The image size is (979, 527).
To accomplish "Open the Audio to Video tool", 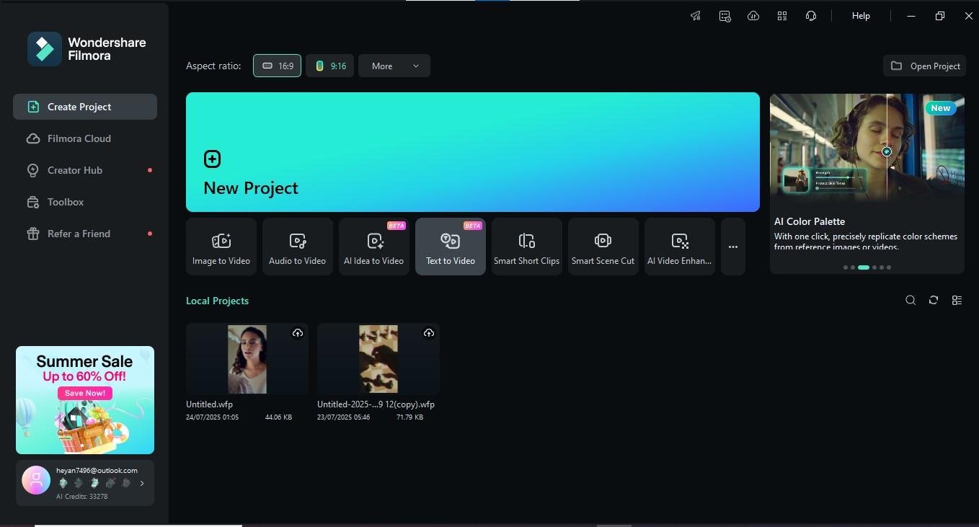I will point(298,247).
